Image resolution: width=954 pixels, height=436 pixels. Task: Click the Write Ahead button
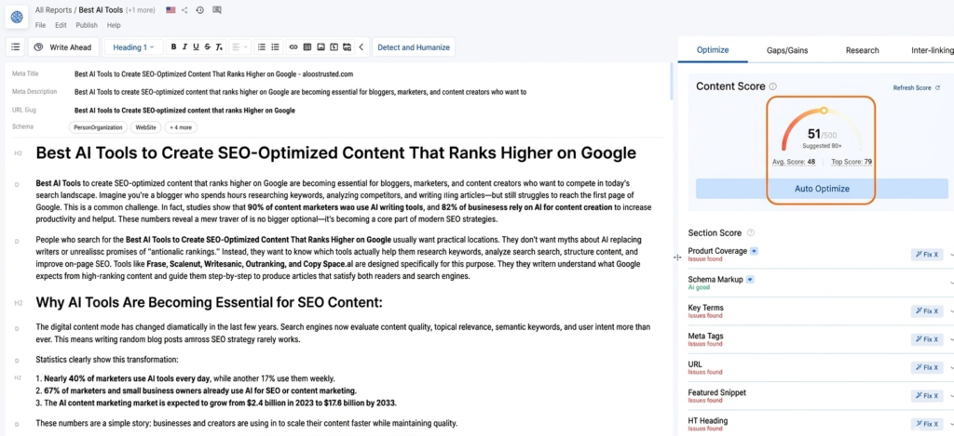pos(64,46)
